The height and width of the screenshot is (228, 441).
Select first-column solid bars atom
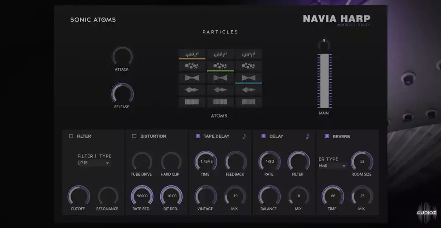(192, 102)
